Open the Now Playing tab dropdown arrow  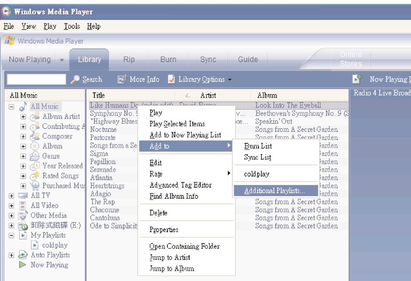click(61, 60)
